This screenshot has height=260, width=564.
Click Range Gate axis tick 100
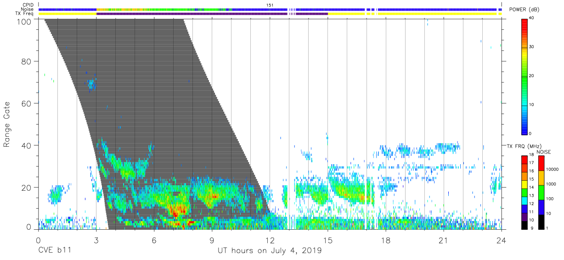click(x=24, y=21)
